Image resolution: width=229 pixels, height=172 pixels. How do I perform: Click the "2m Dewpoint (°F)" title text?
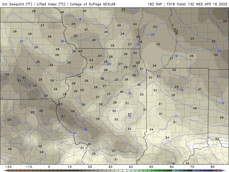point(17,4)
